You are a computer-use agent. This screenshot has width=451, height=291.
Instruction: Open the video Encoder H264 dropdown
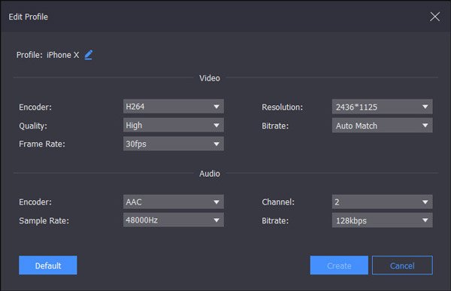pos(174,107)
